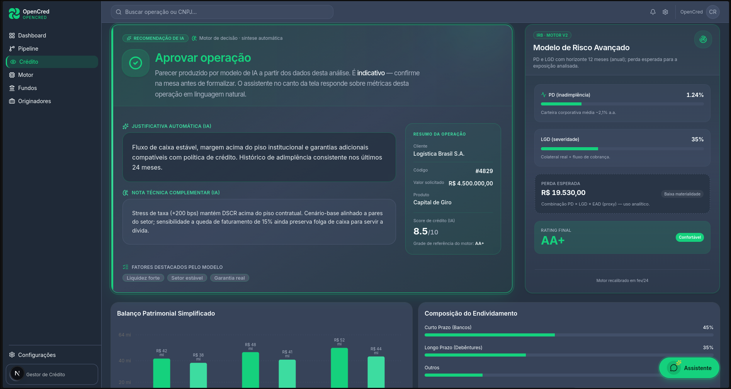This screenshot has height=389, width=731.
Task: Open the Originadores page
Action: click(52, 101)
